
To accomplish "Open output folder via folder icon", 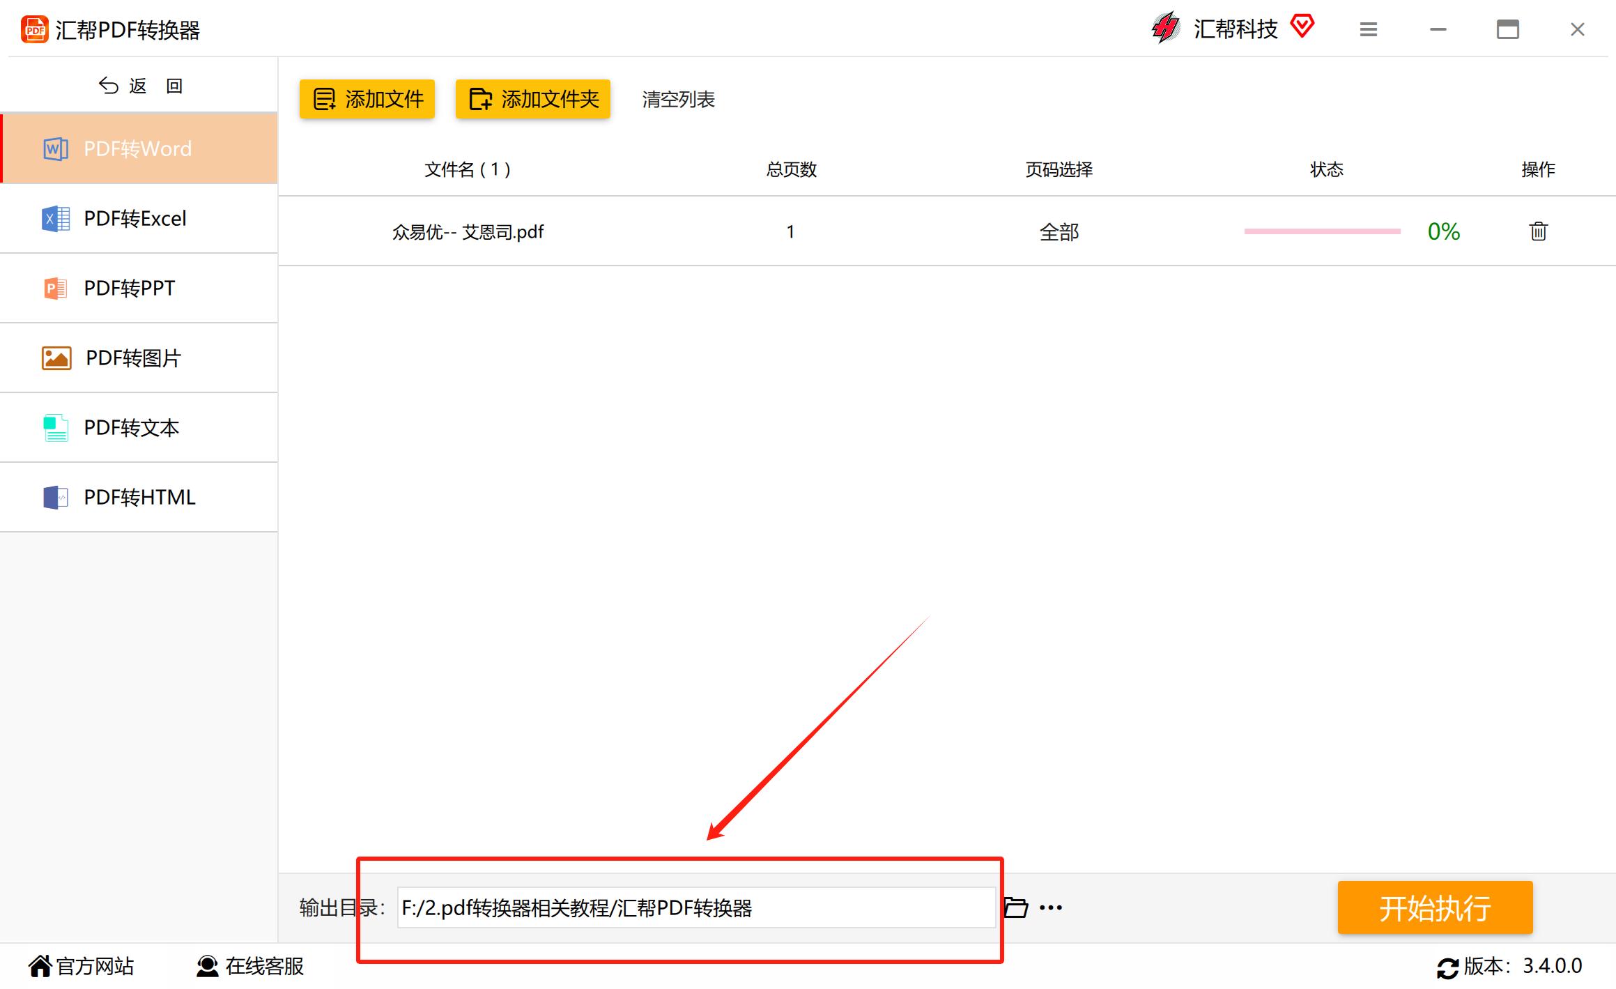I will [1015, 907].
